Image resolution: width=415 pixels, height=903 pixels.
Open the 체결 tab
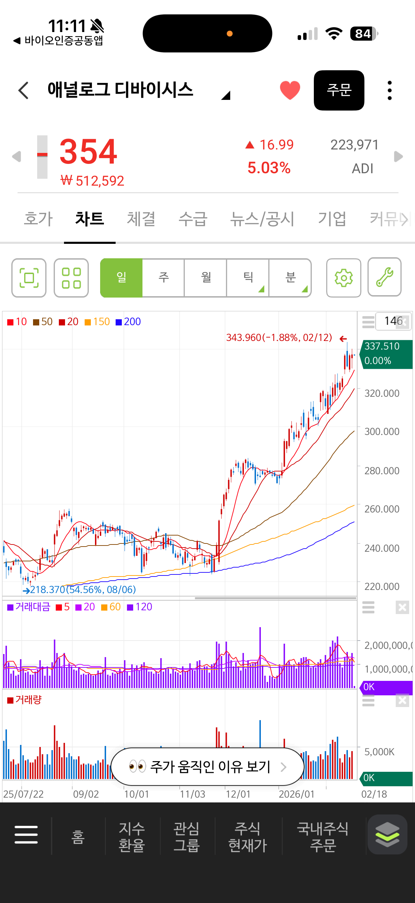pos(141,219)
